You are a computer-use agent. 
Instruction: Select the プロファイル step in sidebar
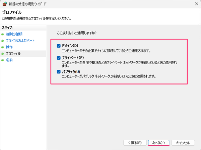[13, 53]
